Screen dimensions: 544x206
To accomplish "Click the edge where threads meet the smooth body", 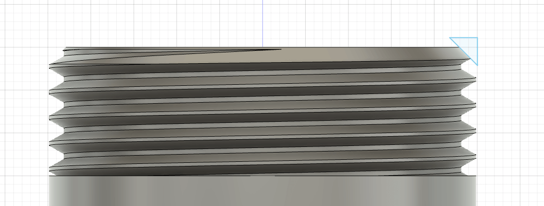I will 262,176.
